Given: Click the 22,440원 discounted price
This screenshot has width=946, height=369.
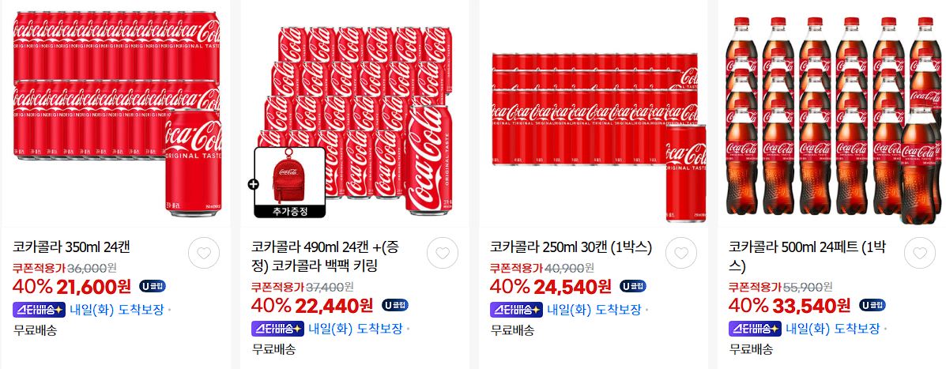Looking at the screenshot, I should tap(334, 306).
